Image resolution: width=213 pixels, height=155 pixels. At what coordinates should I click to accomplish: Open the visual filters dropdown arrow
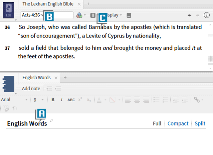click(x=85, y=15)
